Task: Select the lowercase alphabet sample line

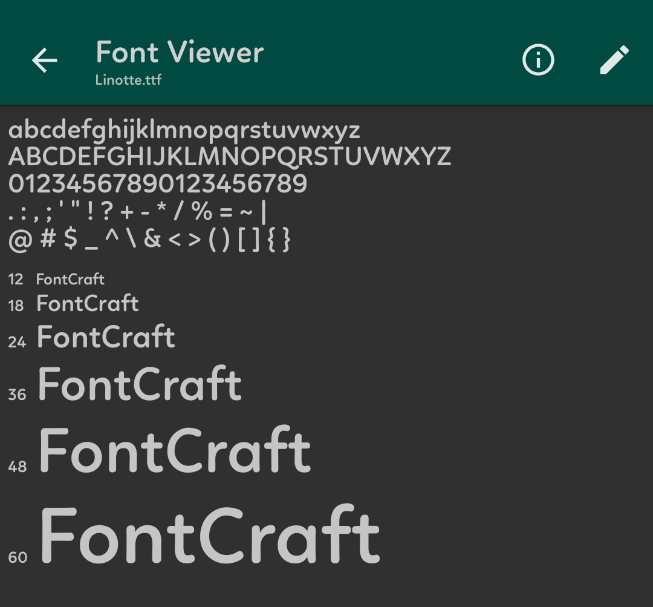Action: (184, 131)
